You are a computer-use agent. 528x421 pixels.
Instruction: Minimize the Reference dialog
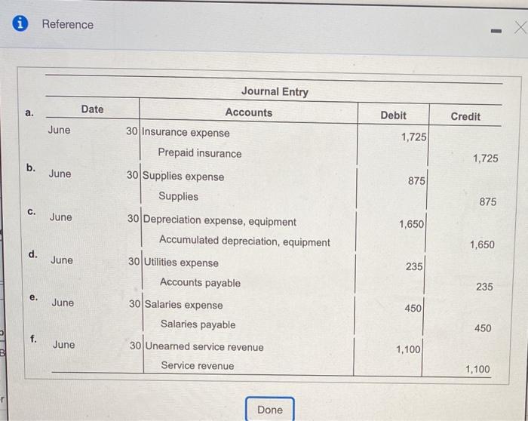tap(496, 32)
